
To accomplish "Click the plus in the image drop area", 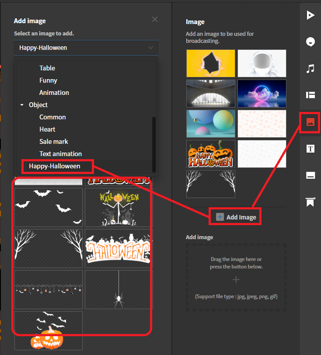I will (236, 280).
